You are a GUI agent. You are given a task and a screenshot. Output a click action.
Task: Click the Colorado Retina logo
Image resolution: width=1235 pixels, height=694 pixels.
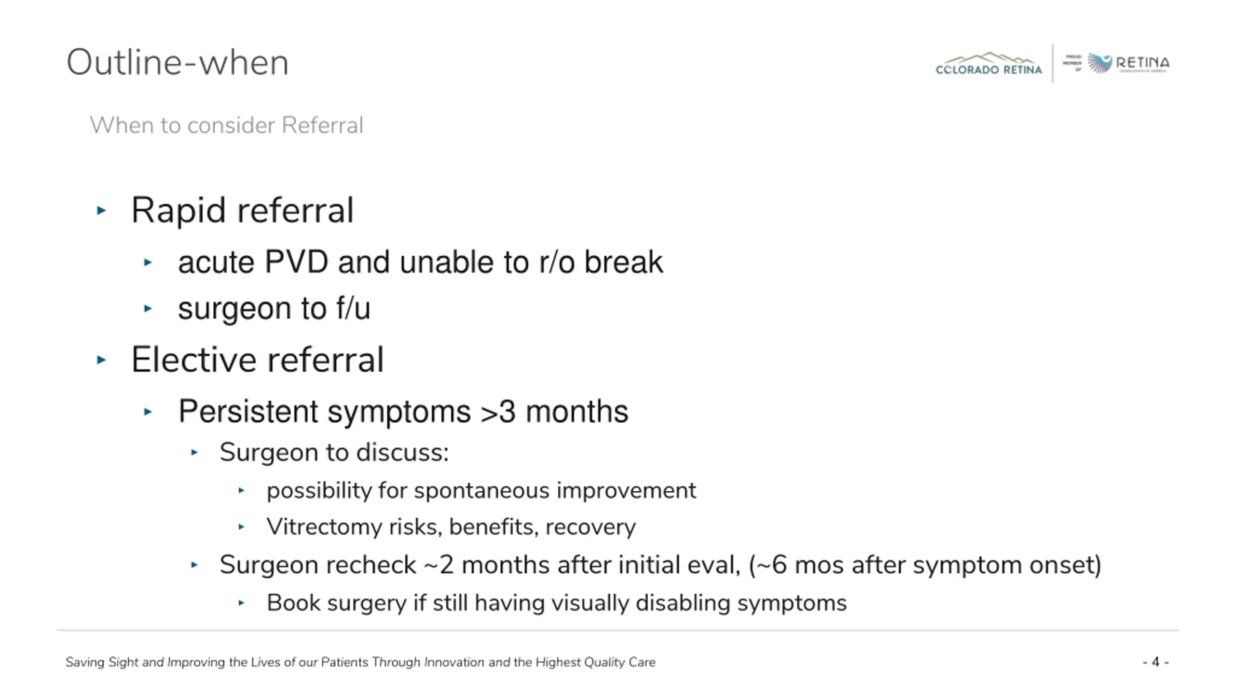tap(988, 64)
